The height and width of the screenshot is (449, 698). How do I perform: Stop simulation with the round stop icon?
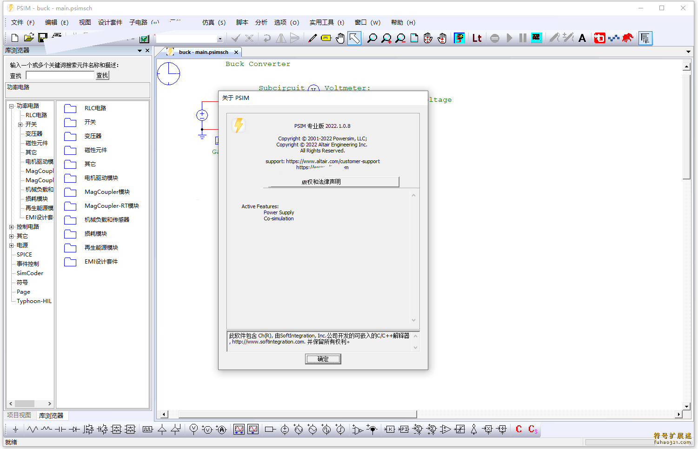click(495, 38)
